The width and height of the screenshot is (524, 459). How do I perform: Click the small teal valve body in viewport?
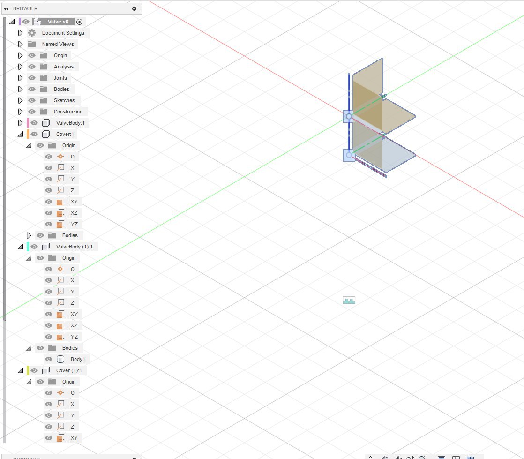click(349, 300)
